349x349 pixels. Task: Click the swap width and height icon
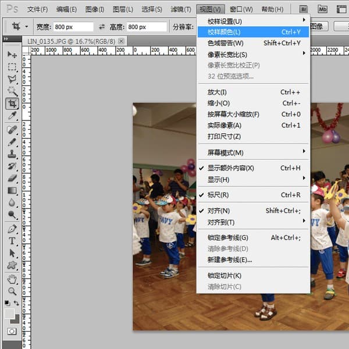[x=102, y=27]
